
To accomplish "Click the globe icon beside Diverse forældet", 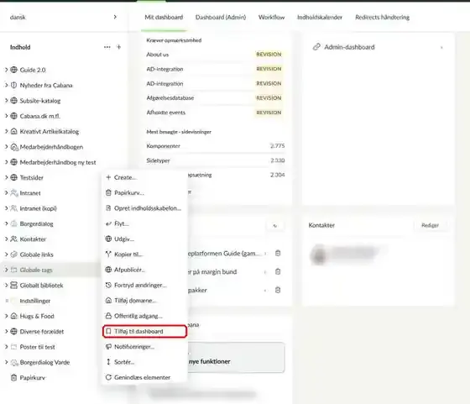I will click(x=13, y=332).
